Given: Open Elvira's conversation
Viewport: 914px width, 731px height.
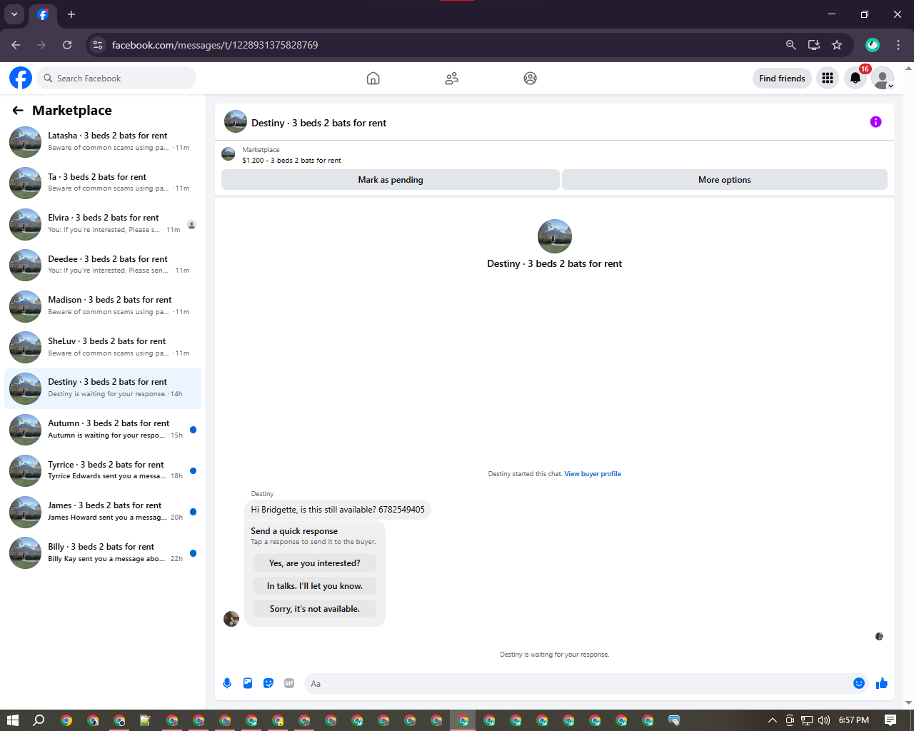Looking at the screenshot, I should [x=103, y=224].
